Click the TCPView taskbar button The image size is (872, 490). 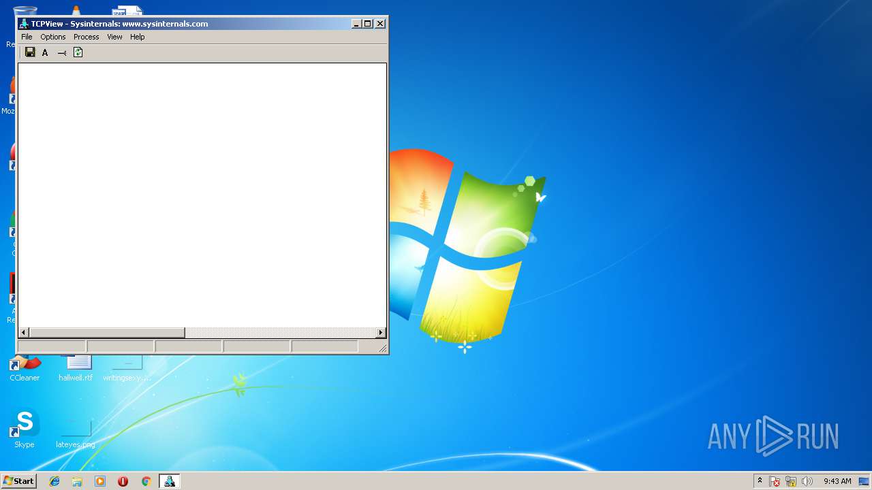169,481
